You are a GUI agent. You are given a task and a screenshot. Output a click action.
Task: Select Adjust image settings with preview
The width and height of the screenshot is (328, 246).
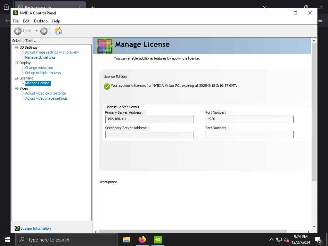pos(52,52)
